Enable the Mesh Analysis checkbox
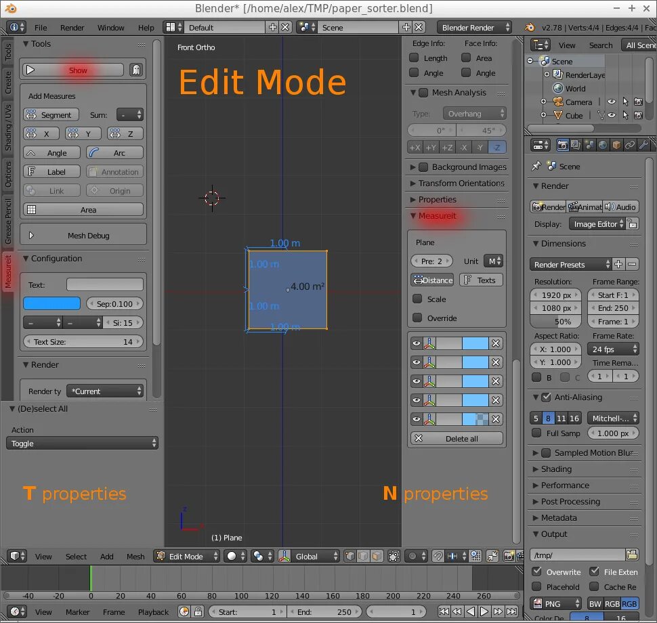 [423, 93]
